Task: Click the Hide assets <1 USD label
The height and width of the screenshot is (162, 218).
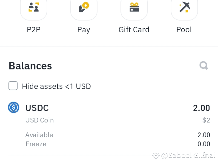Action: (x=56, y=86)
